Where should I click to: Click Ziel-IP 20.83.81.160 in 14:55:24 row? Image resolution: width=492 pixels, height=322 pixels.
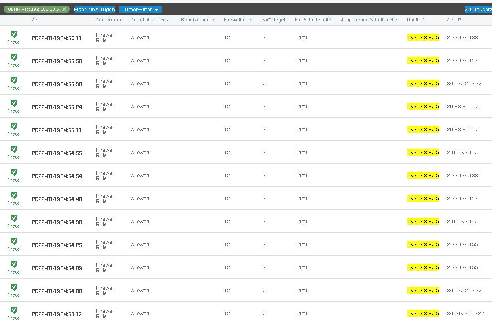463,106
